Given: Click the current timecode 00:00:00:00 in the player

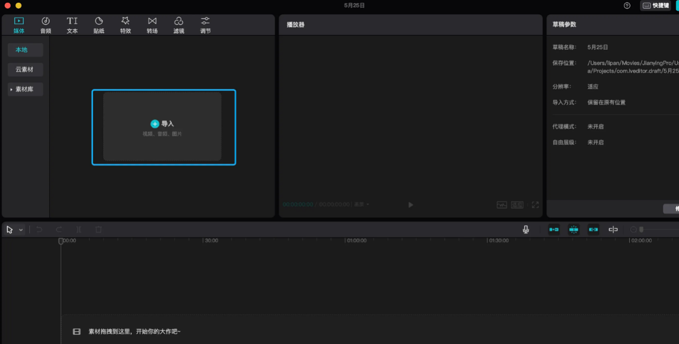Looking at the screenshot, I should [298, 205].
